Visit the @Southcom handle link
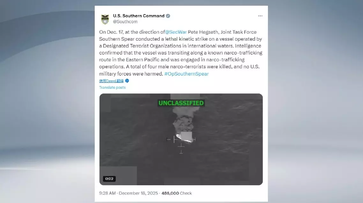 (125, 22)
